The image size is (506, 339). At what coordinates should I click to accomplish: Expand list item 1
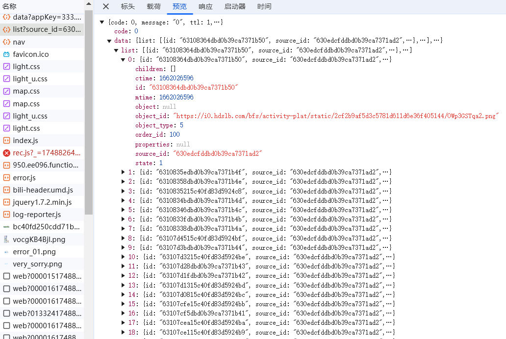(x=123, y=172)
